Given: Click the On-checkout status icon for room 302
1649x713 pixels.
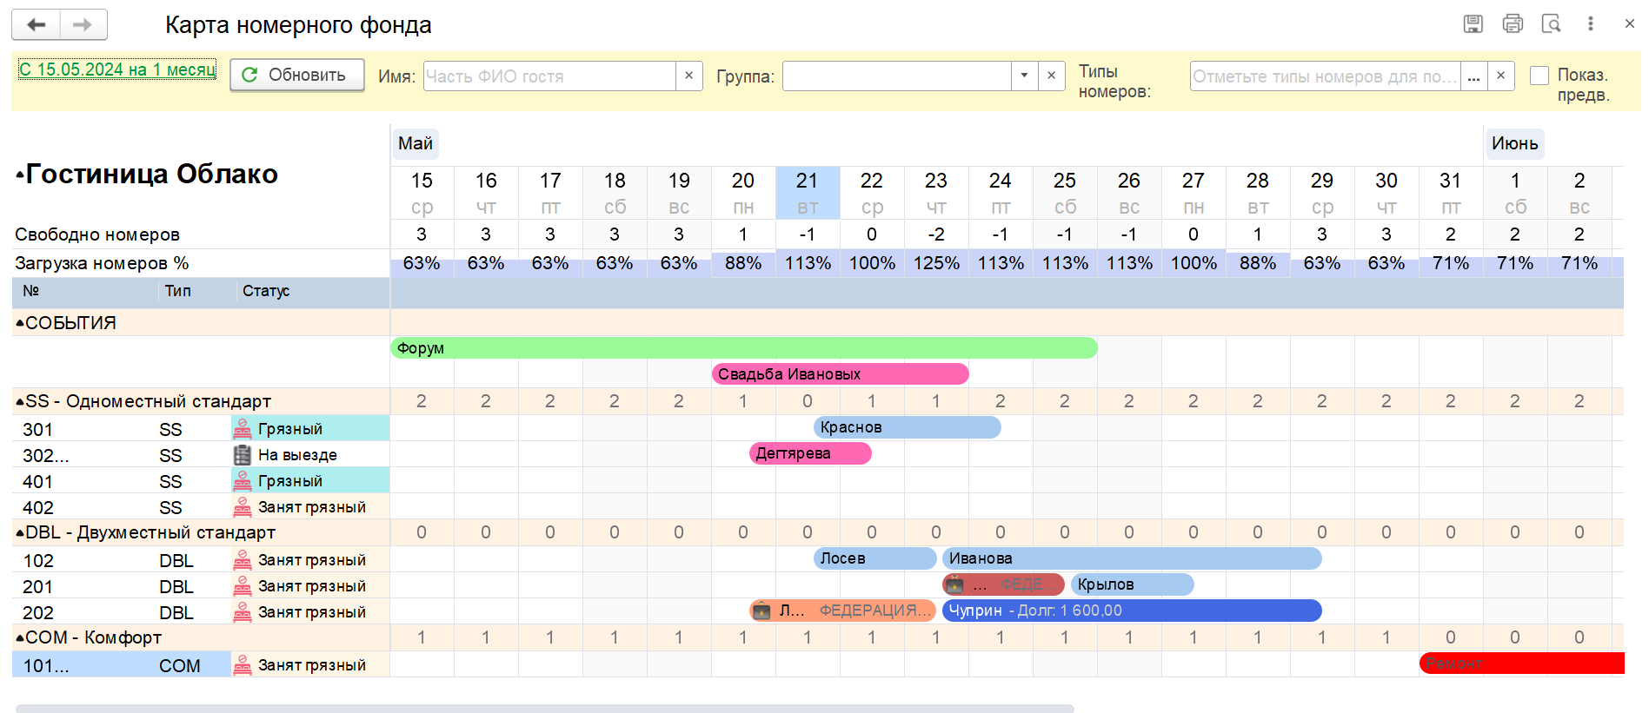Looking at the screenshot, I should click(x=243, y=455).
